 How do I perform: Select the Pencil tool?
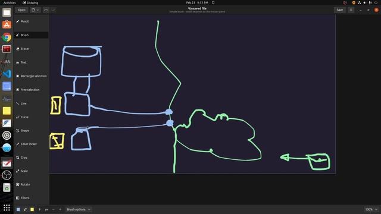[31, 21]
